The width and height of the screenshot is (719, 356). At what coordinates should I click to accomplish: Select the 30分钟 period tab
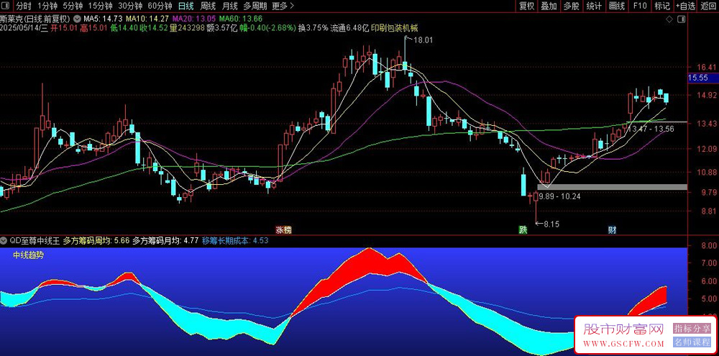(x=129, y=6)
